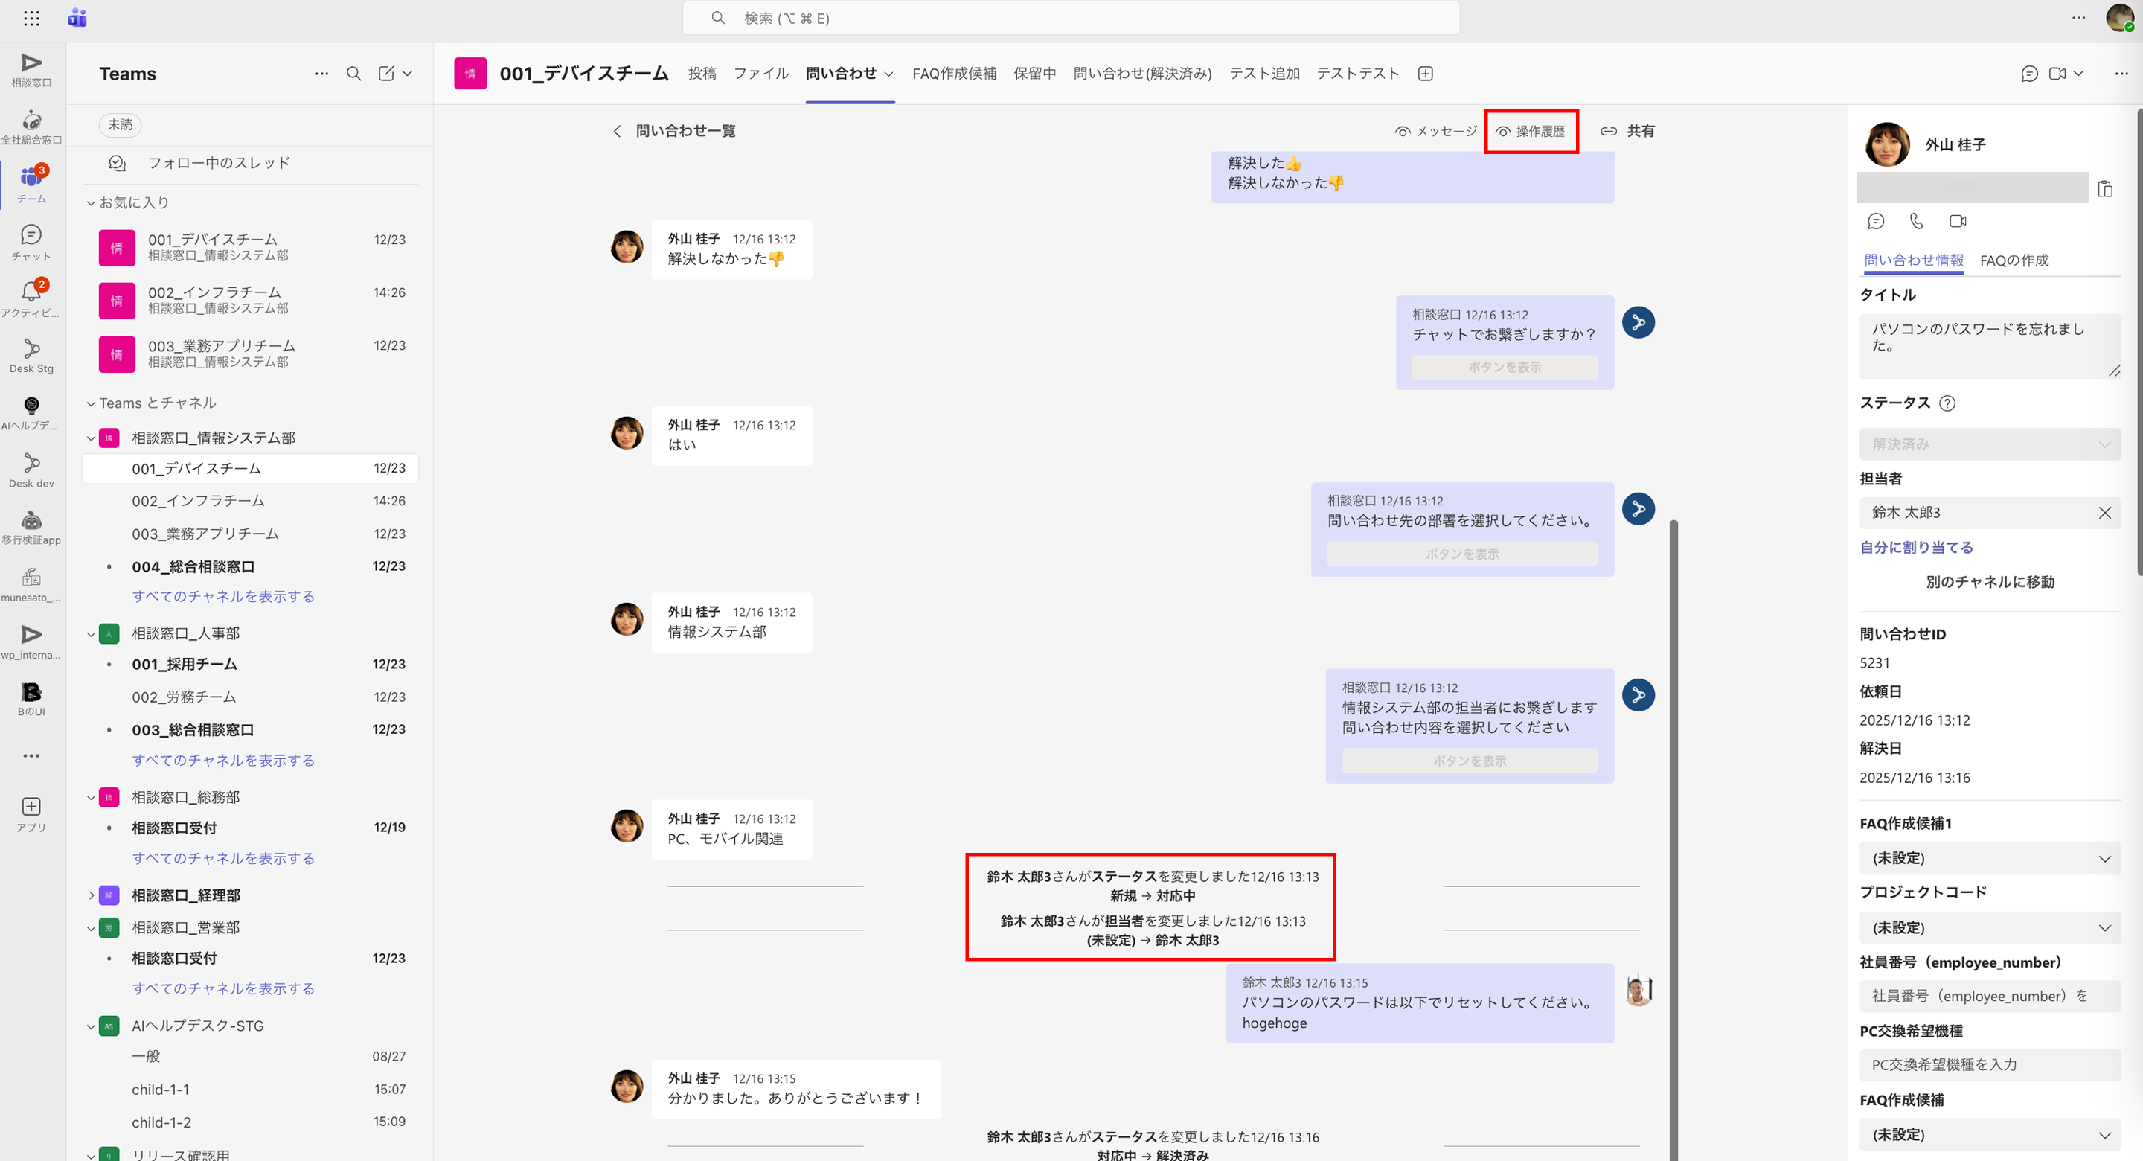Open profile avatar at top right
The height and width of the screenshot is (1161, 2143).
coord(2120,19)
